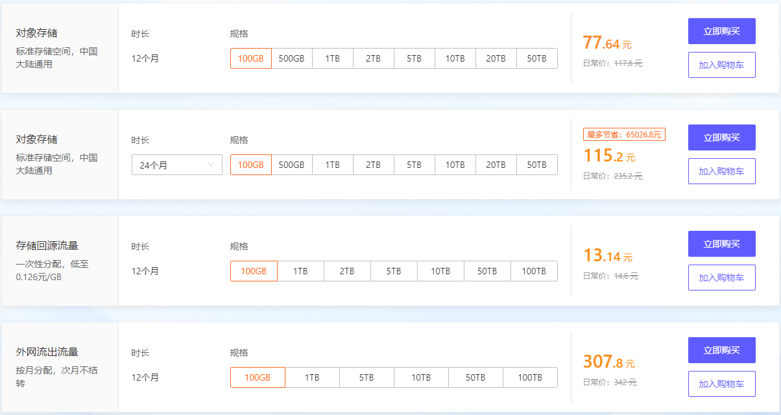Select 50TB for 存储回源流量
781x415 pixels.
[487, 271]
